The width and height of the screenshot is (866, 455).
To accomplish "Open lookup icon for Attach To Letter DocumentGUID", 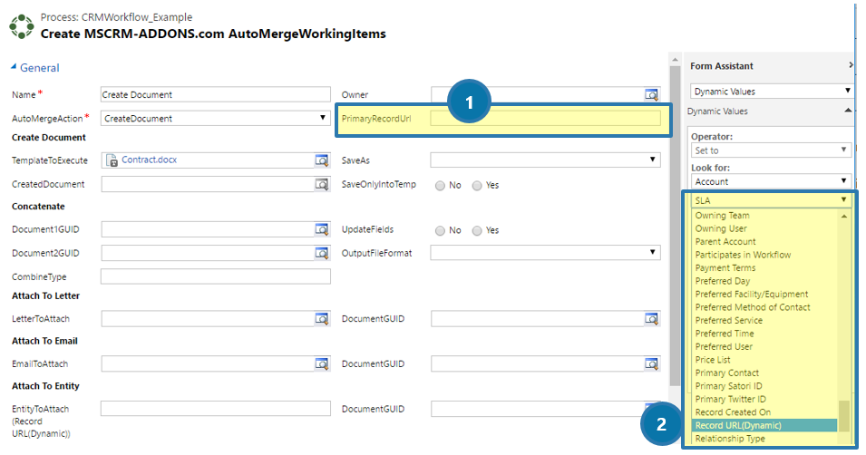I will [x=652, y=319].
